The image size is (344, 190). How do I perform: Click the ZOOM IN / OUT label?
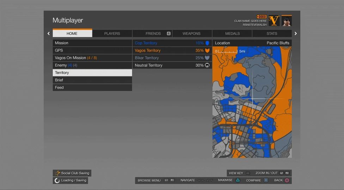click(266, 173)
